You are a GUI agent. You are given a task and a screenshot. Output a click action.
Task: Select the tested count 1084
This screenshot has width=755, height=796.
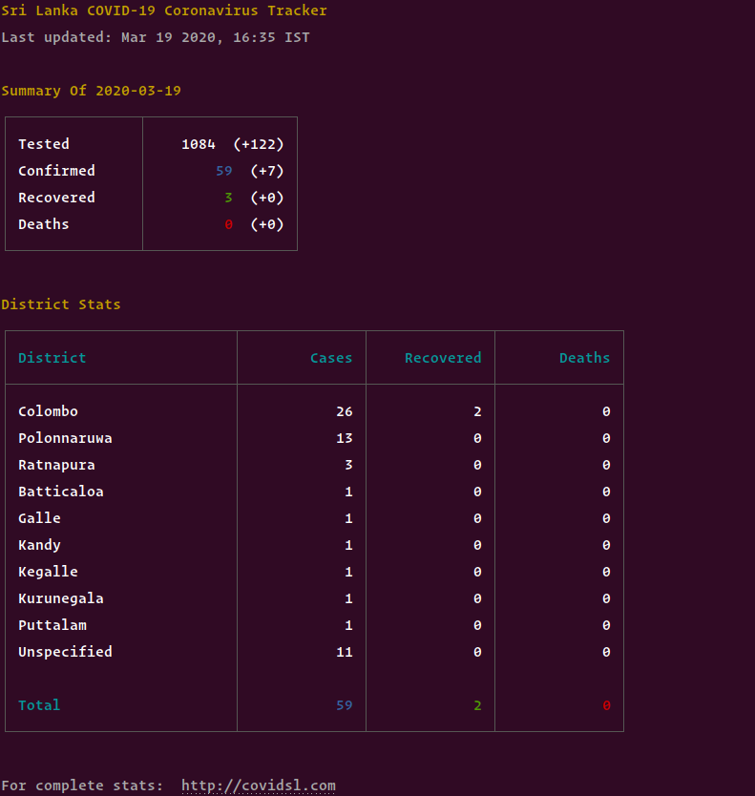[199, 144]
